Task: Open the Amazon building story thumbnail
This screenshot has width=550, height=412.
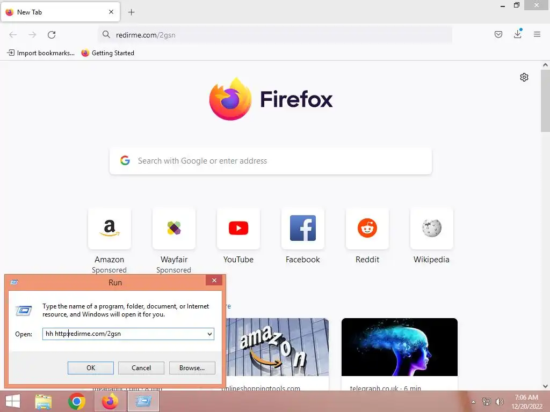Action: coord(277,347)
